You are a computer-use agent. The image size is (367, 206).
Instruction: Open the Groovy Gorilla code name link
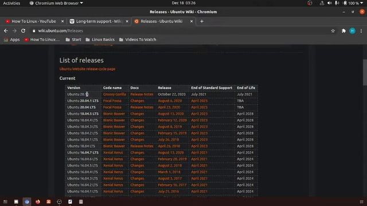[115, 94]
